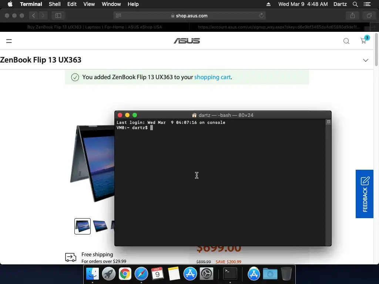Screen dimensions: 379x284
Task: Open the Shell menu
Action: tap(55, 4)
